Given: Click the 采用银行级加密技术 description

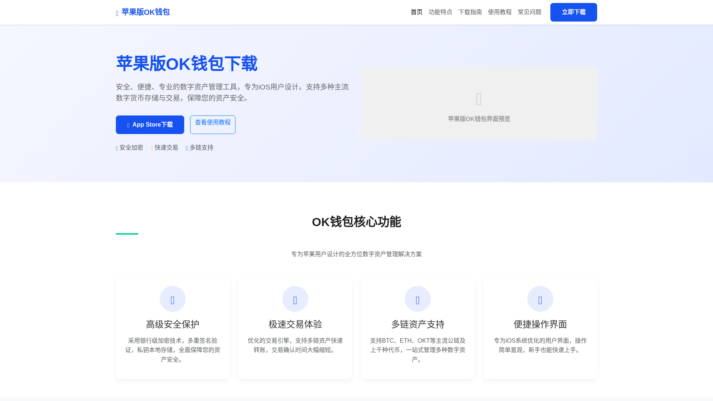Looking at the screenshot, I should (x=173, y=350).
